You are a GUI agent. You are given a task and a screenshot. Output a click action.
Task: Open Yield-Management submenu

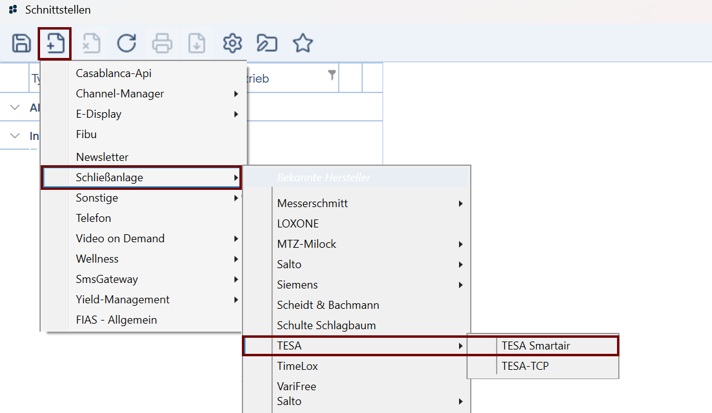click(141, 300)
